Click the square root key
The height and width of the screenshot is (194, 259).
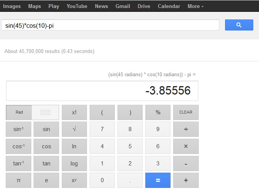(x=74, y=129)
